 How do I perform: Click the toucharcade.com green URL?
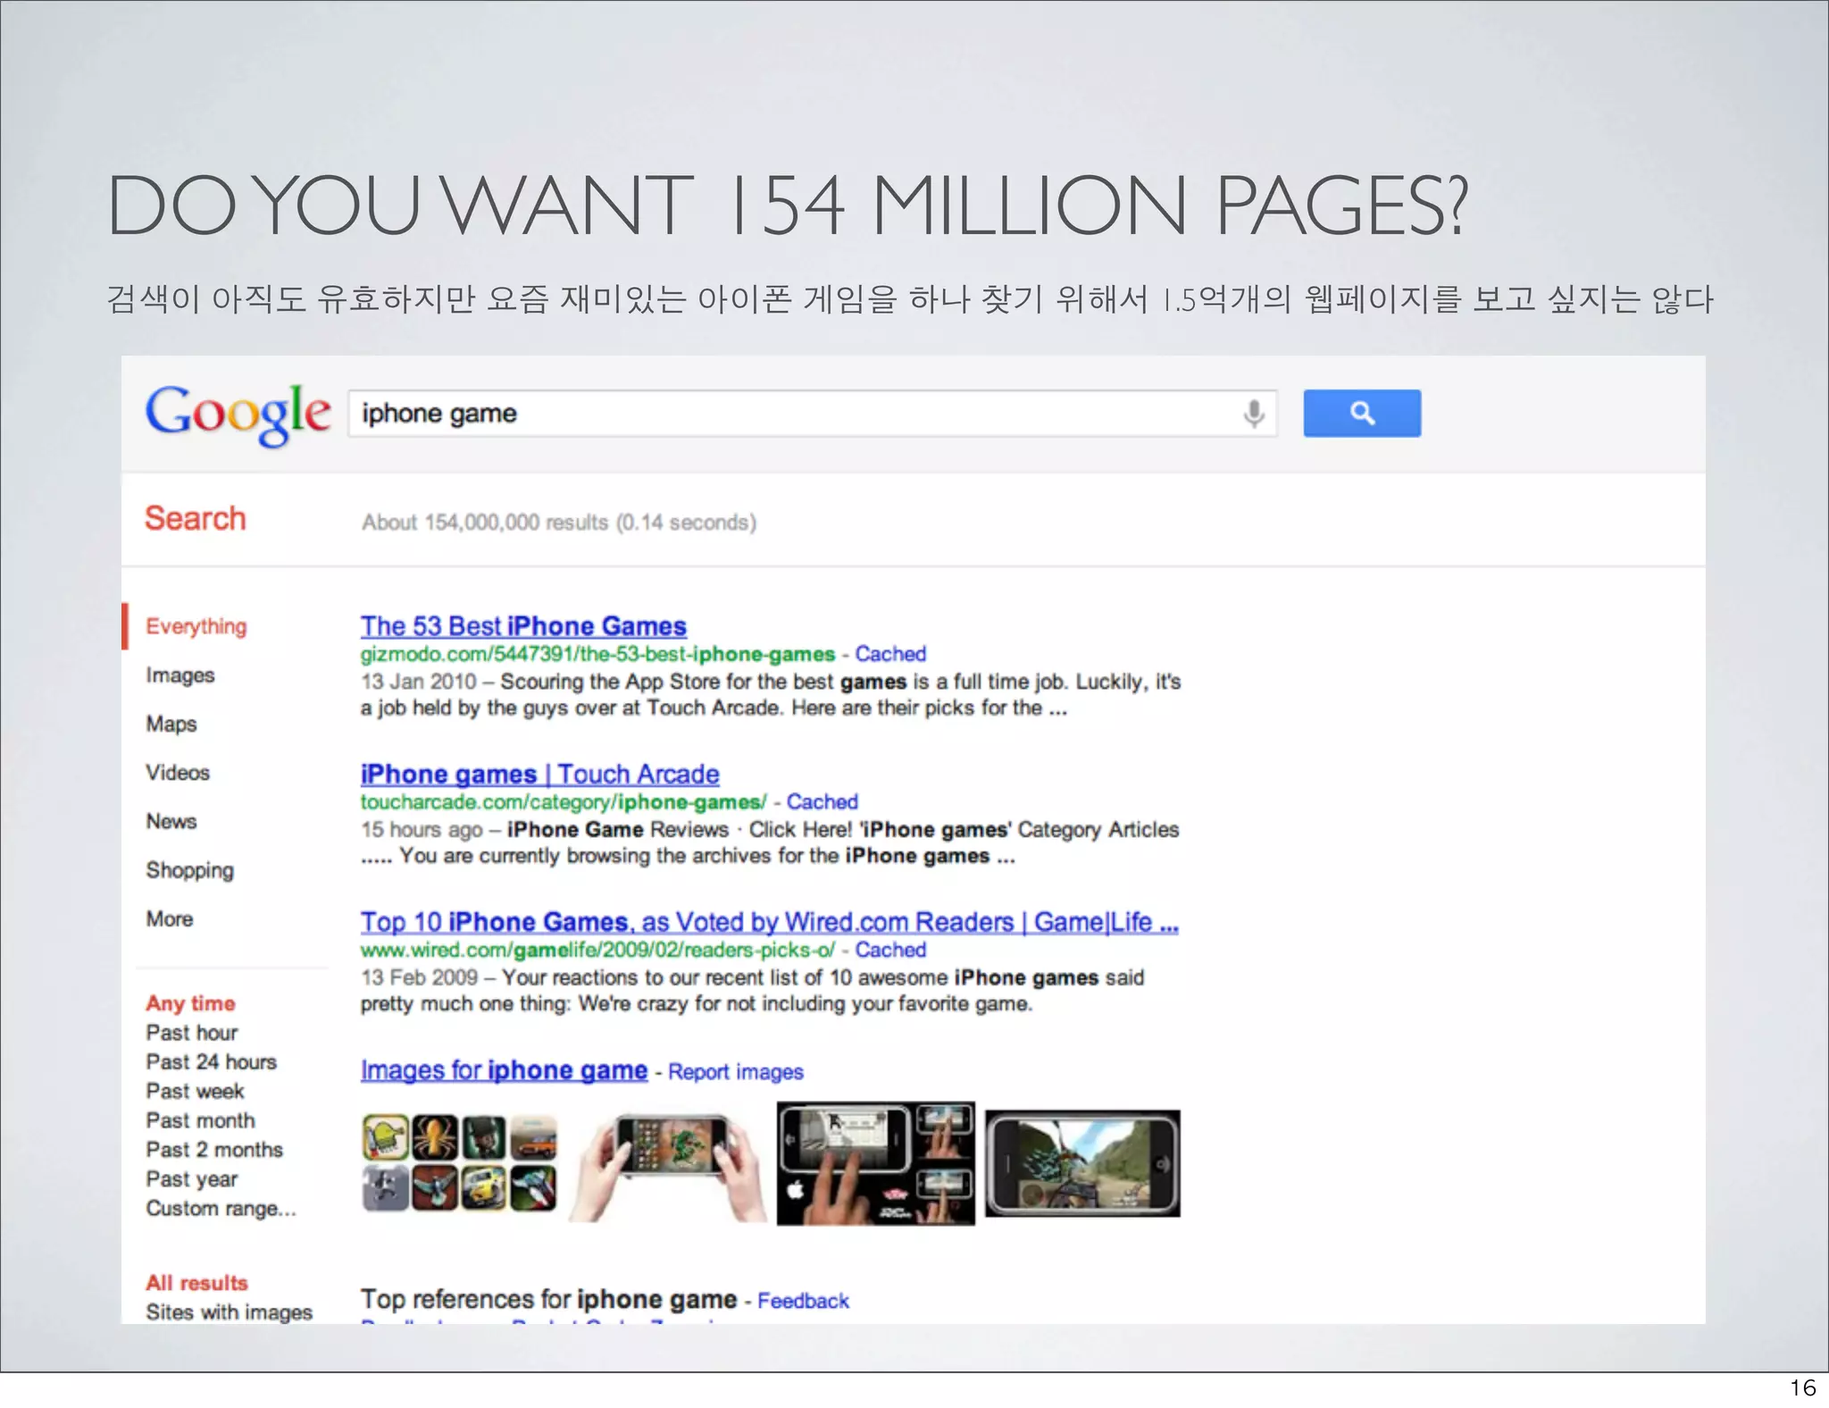[x=564, y=802]
